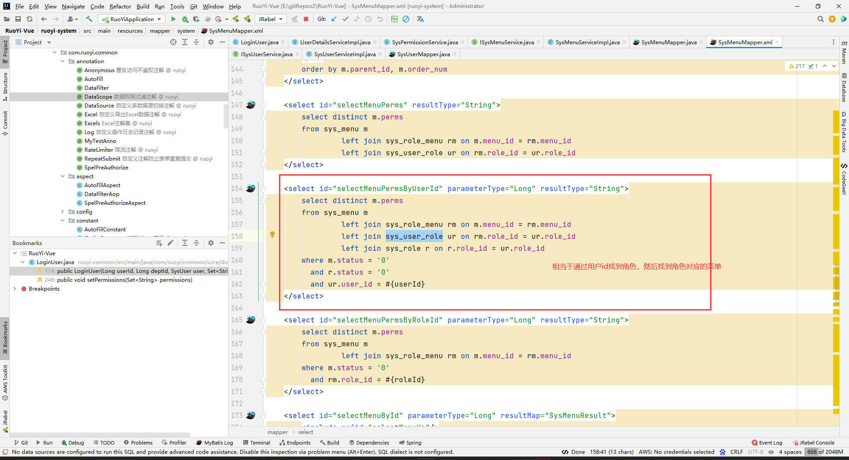
Task: Expand the config folder
Action: (x=63, y=211)
